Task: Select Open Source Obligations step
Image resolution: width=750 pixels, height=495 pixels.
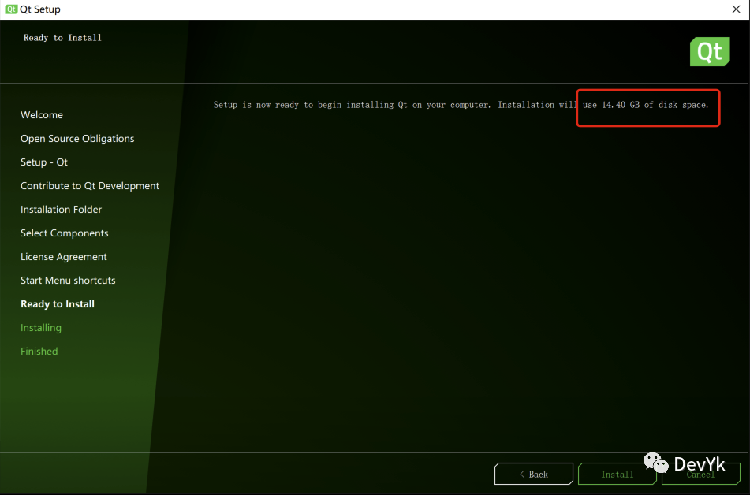Action: (x=77, y=138)
